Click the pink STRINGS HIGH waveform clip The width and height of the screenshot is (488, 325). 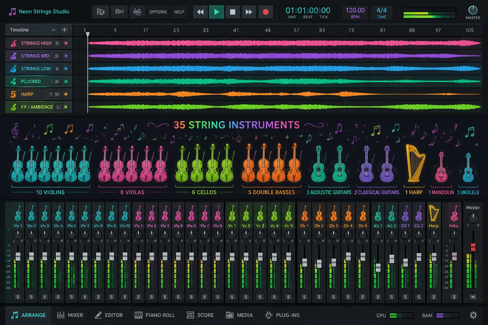tap(285, 43)
